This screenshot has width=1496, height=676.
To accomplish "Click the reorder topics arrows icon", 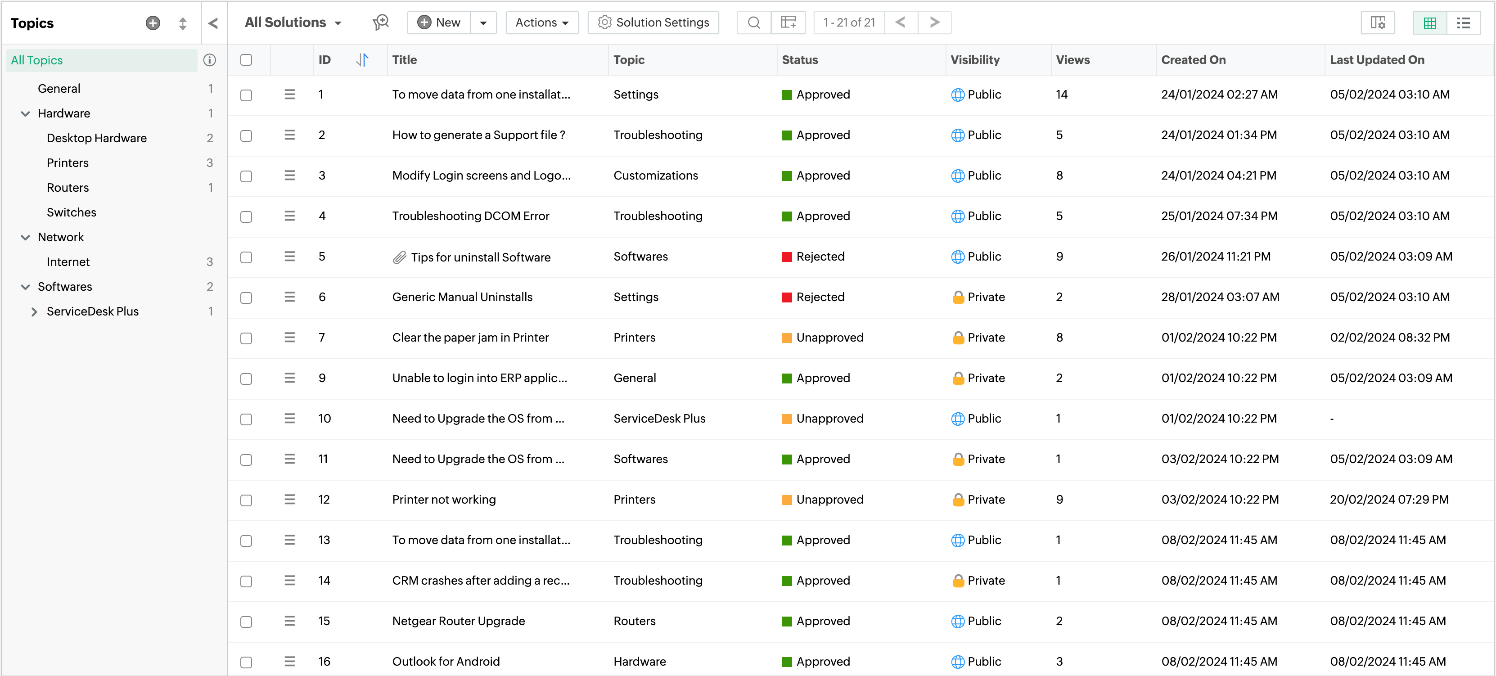I will (x=183, y=23).
